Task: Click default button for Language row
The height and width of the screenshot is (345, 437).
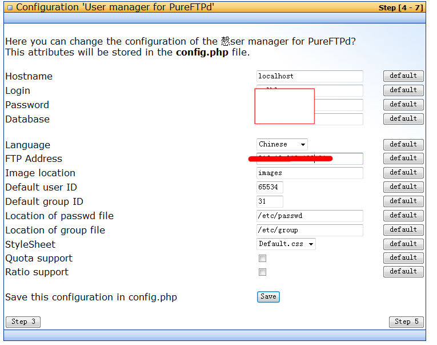Action: [x=403, y=145]
